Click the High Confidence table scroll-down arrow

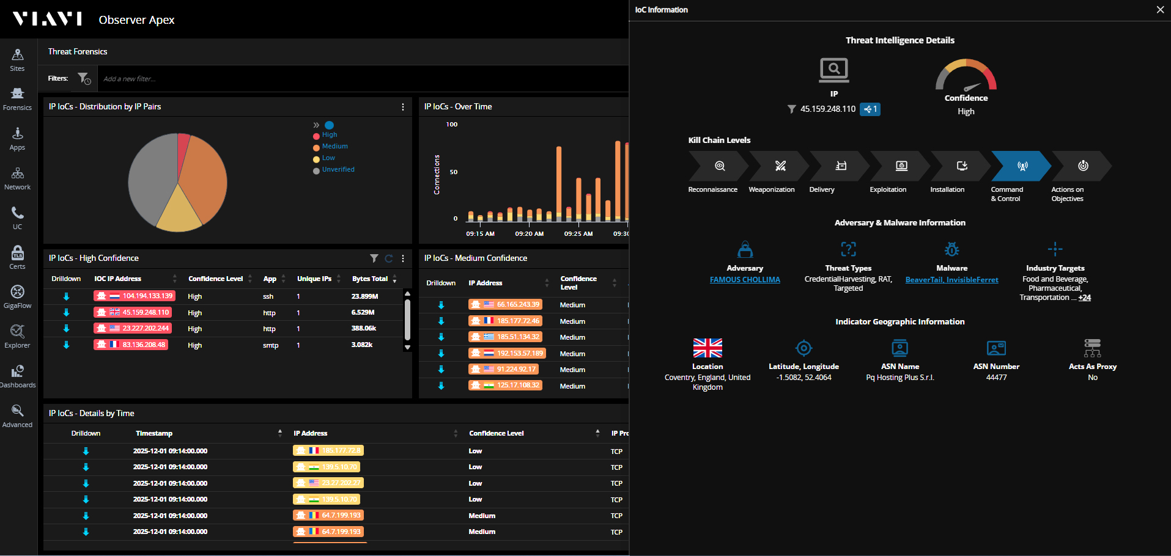coord(407,348)
